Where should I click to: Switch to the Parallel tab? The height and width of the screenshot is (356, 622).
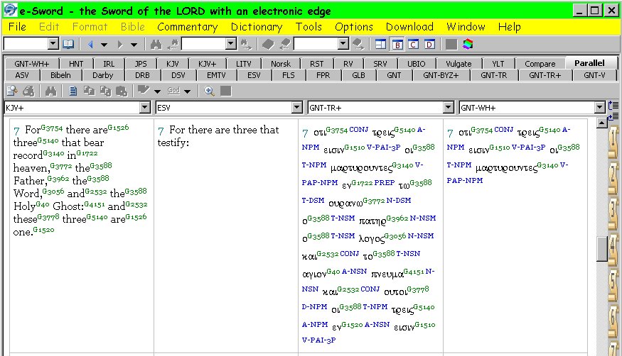pos(589,63)
